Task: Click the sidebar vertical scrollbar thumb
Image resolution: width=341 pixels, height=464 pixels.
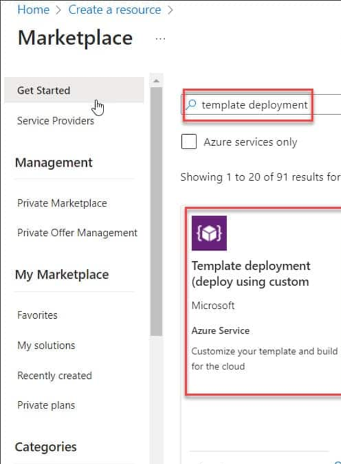Action: 156,211
